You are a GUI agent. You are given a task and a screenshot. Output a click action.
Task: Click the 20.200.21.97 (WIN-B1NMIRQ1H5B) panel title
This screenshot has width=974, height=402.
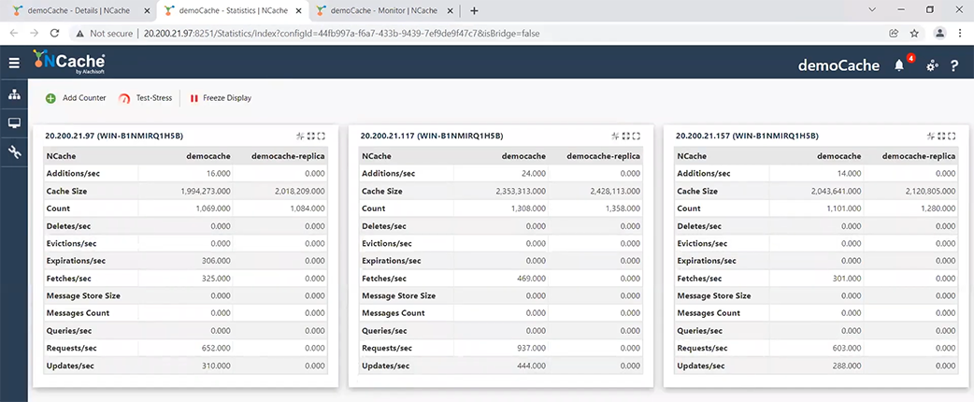tap(114, 136)
